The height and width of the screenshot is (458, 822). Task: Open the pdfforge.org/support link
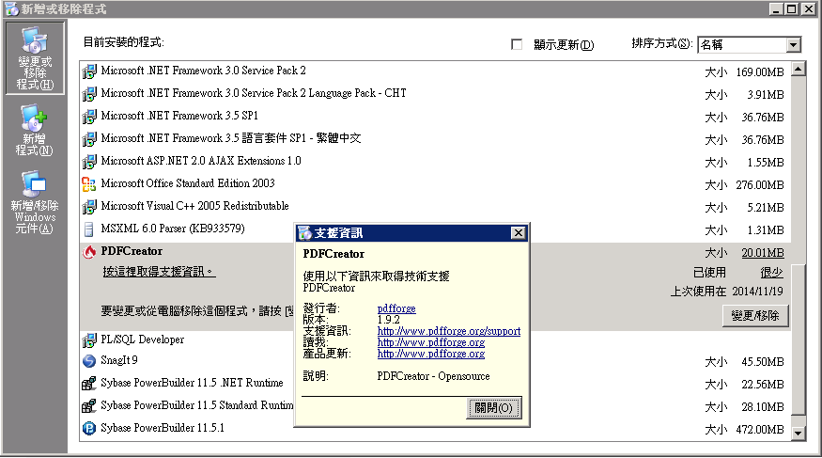[x=449, y=331]
